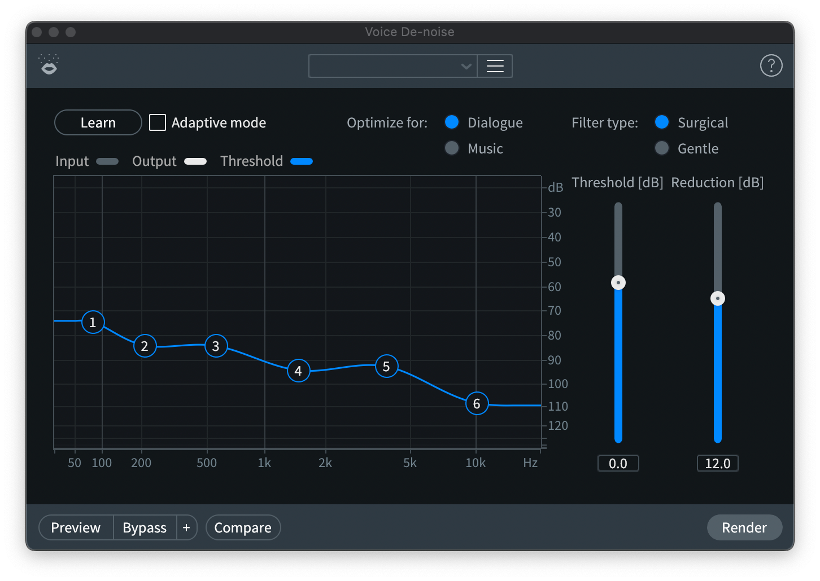Expand the preset dropdown chevron
Image resolution: width=820 pixels, height=581 pixels.
pyautogui.click(x=466, y=66)
